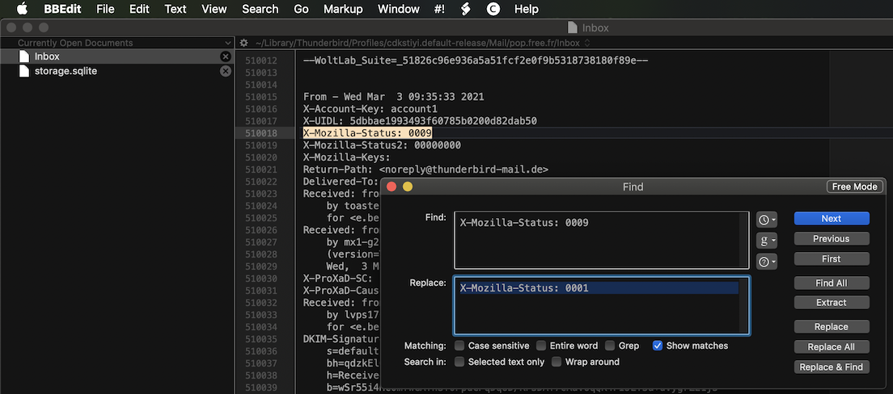Close storage.sqlite using its sidebar X icon
This screenshot has height=394, width=893.
(x=226, y=71)
